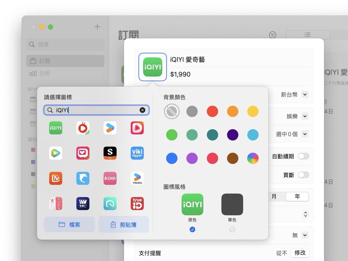Choose the red background color

(x=212, y=111)
